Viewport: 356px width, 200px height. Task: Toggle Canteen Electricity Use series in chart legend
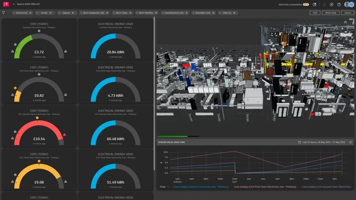pyautogui.click(x=201, y=187)
